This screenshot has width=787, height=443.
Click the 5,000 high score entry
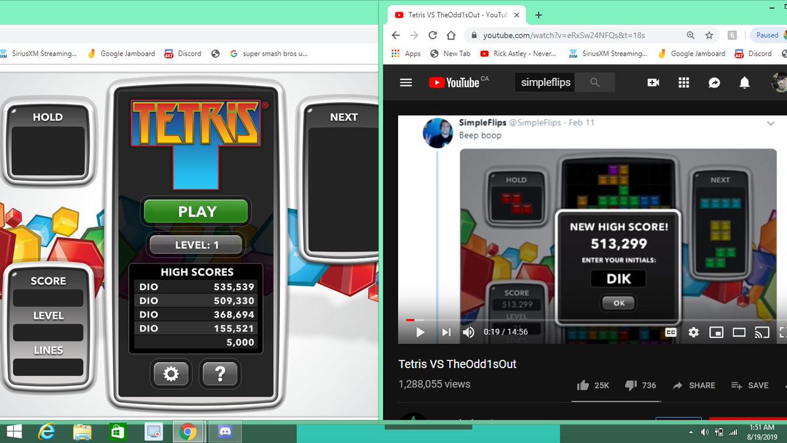(x=197, y=342)
